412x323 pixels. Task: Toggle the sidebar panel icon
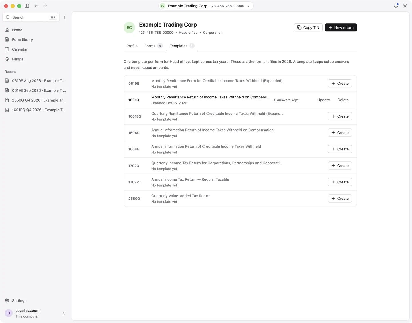27,6
